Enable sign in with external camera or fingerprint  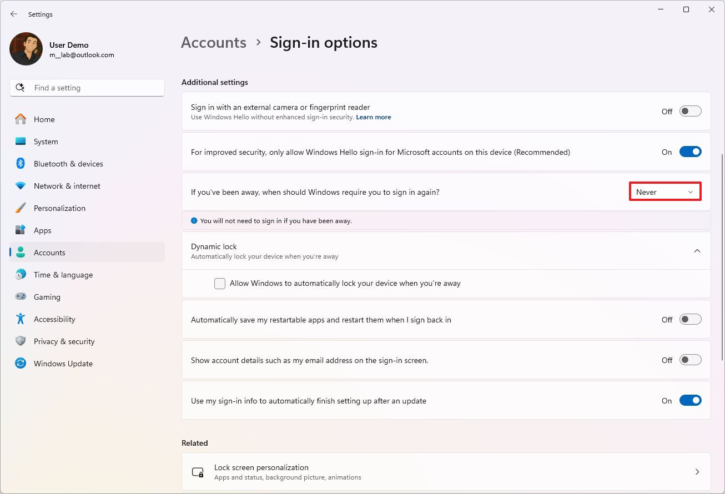click(690, 111)
